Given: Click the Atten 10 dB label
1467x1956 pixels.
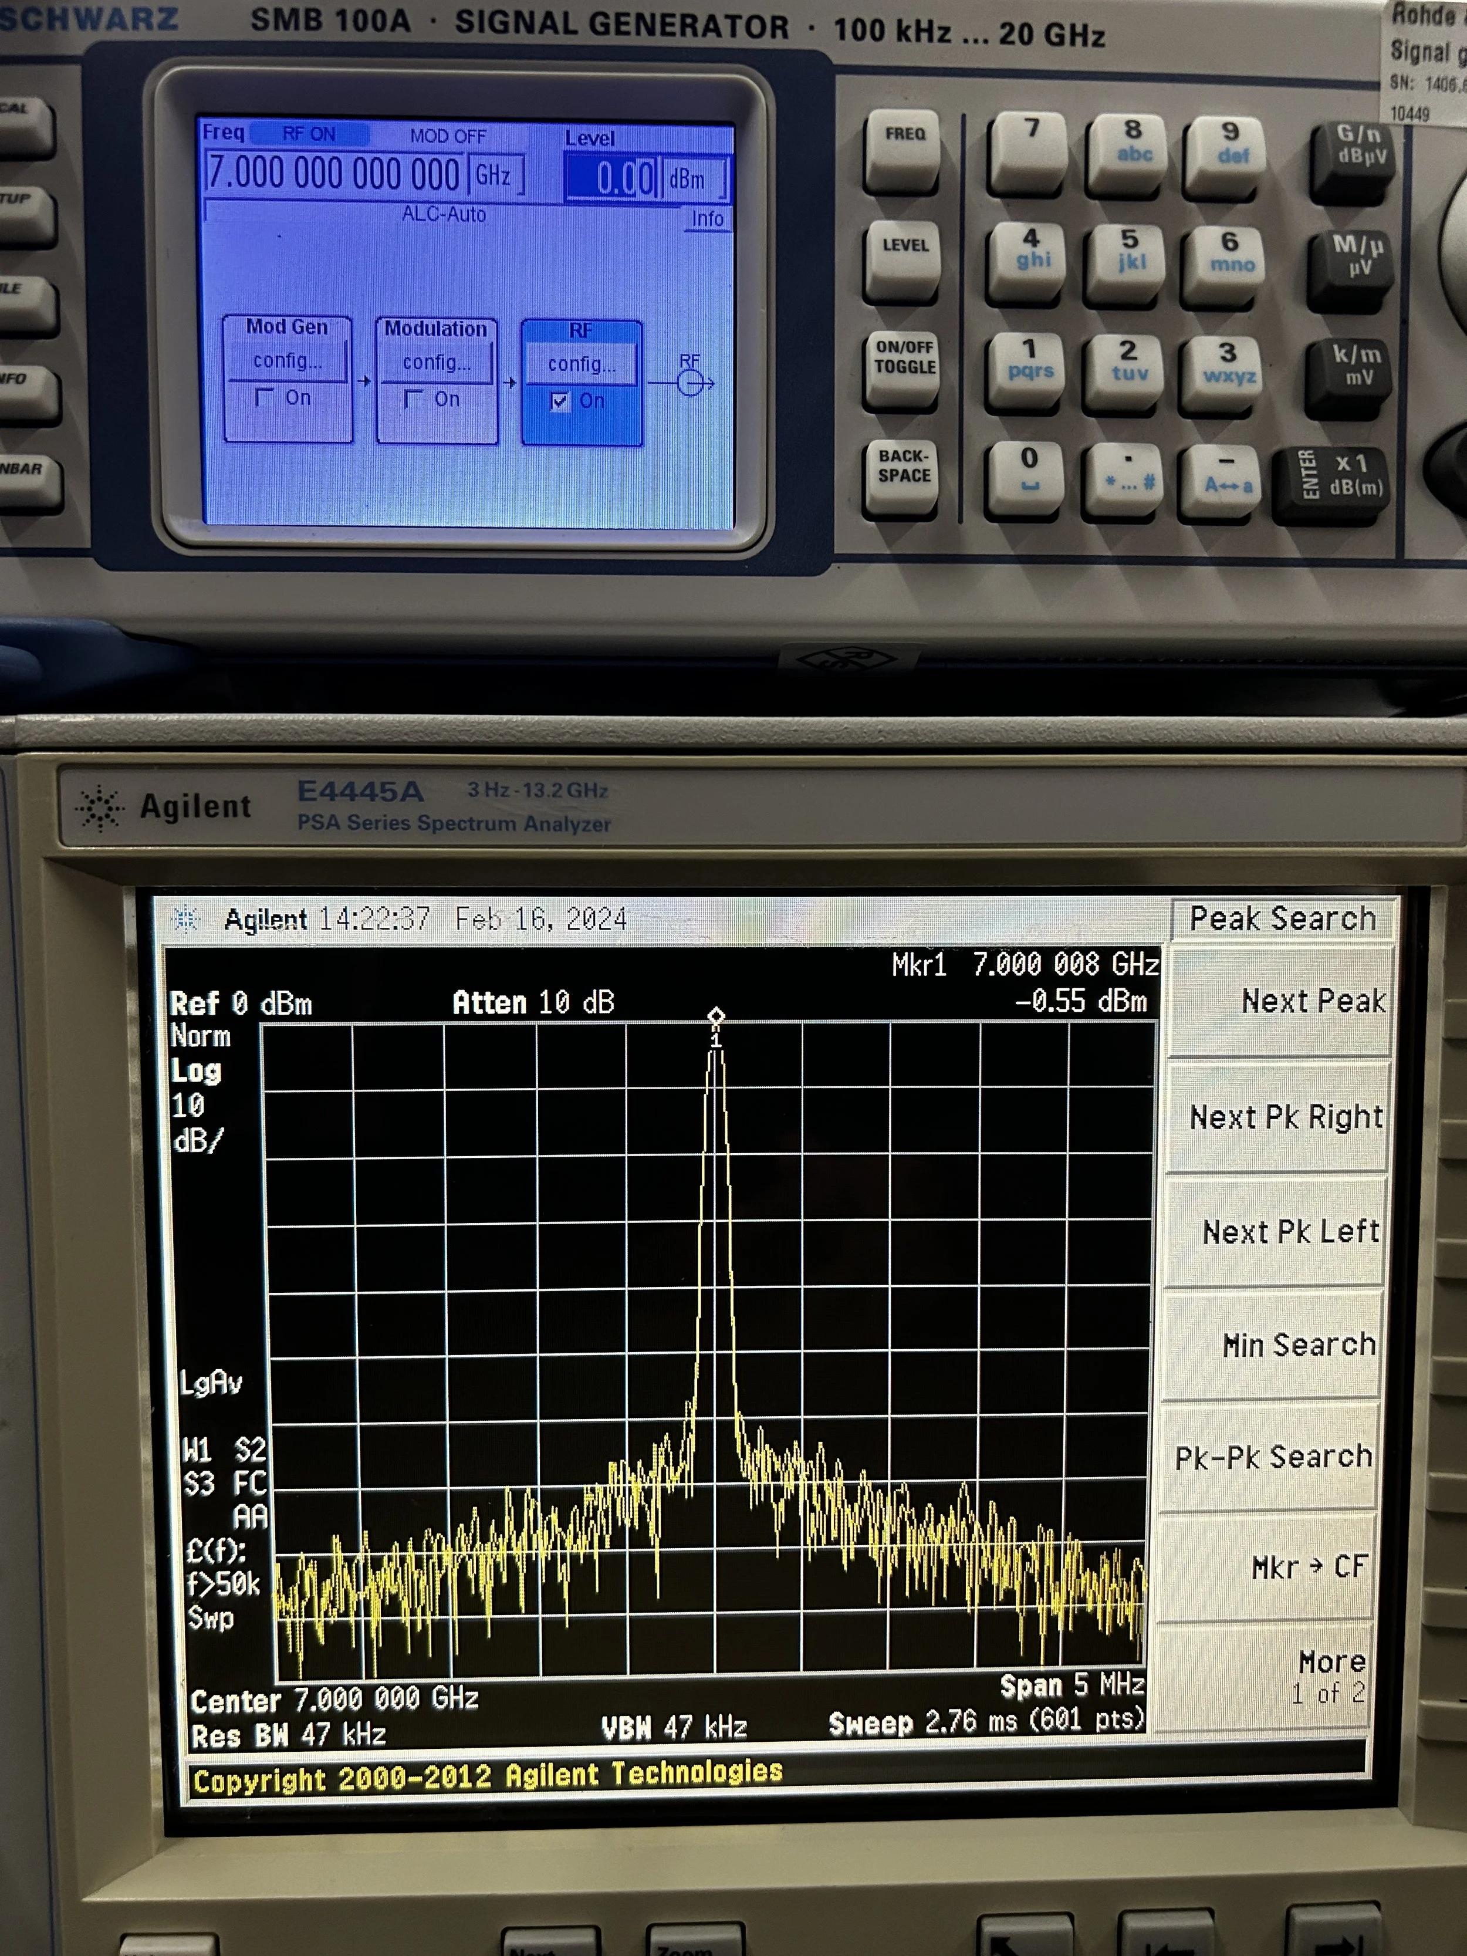Looking at the screenshot, I should 533,1002.
